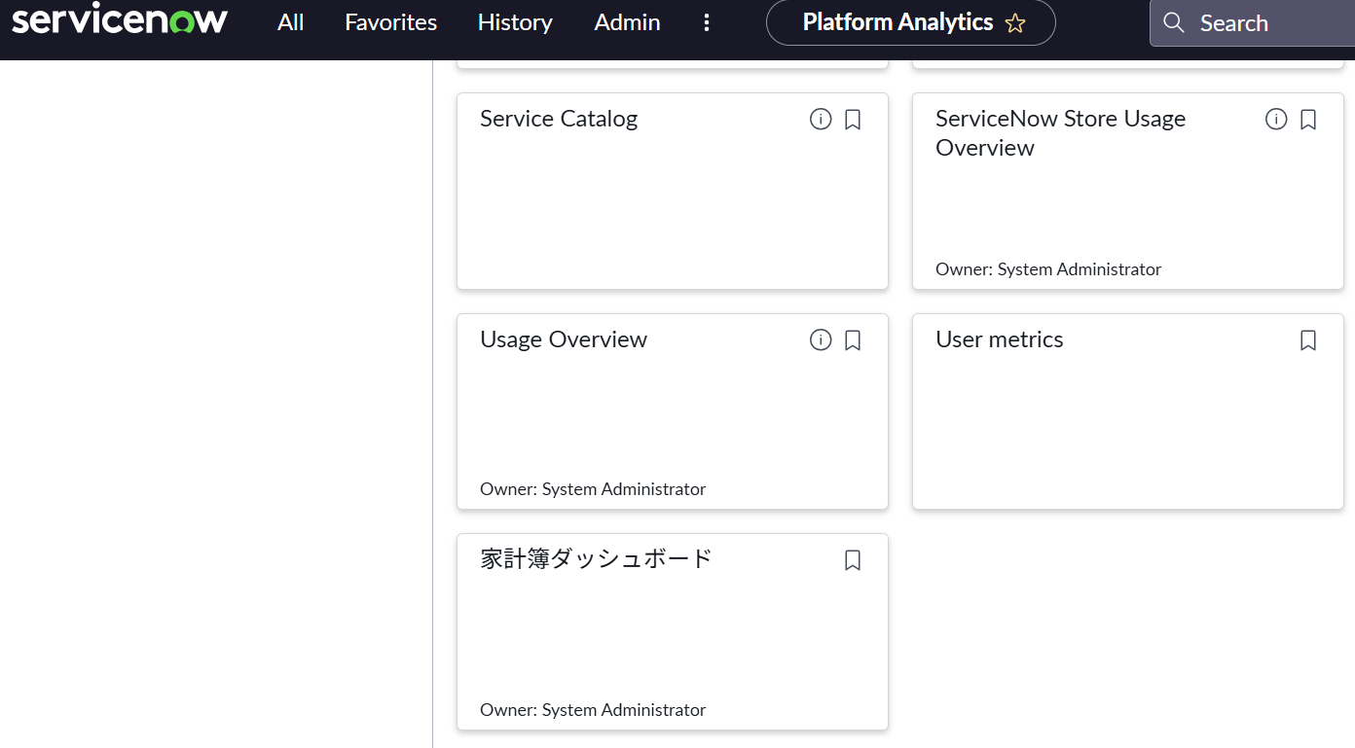
Task: Open the History menu
Action: coord(515,22)
